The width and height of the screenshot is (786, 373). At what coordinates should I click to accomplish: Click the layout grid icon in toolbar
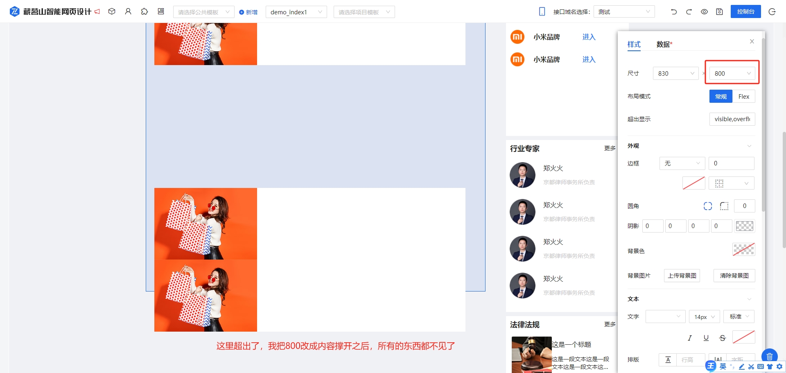pos(161,11)
